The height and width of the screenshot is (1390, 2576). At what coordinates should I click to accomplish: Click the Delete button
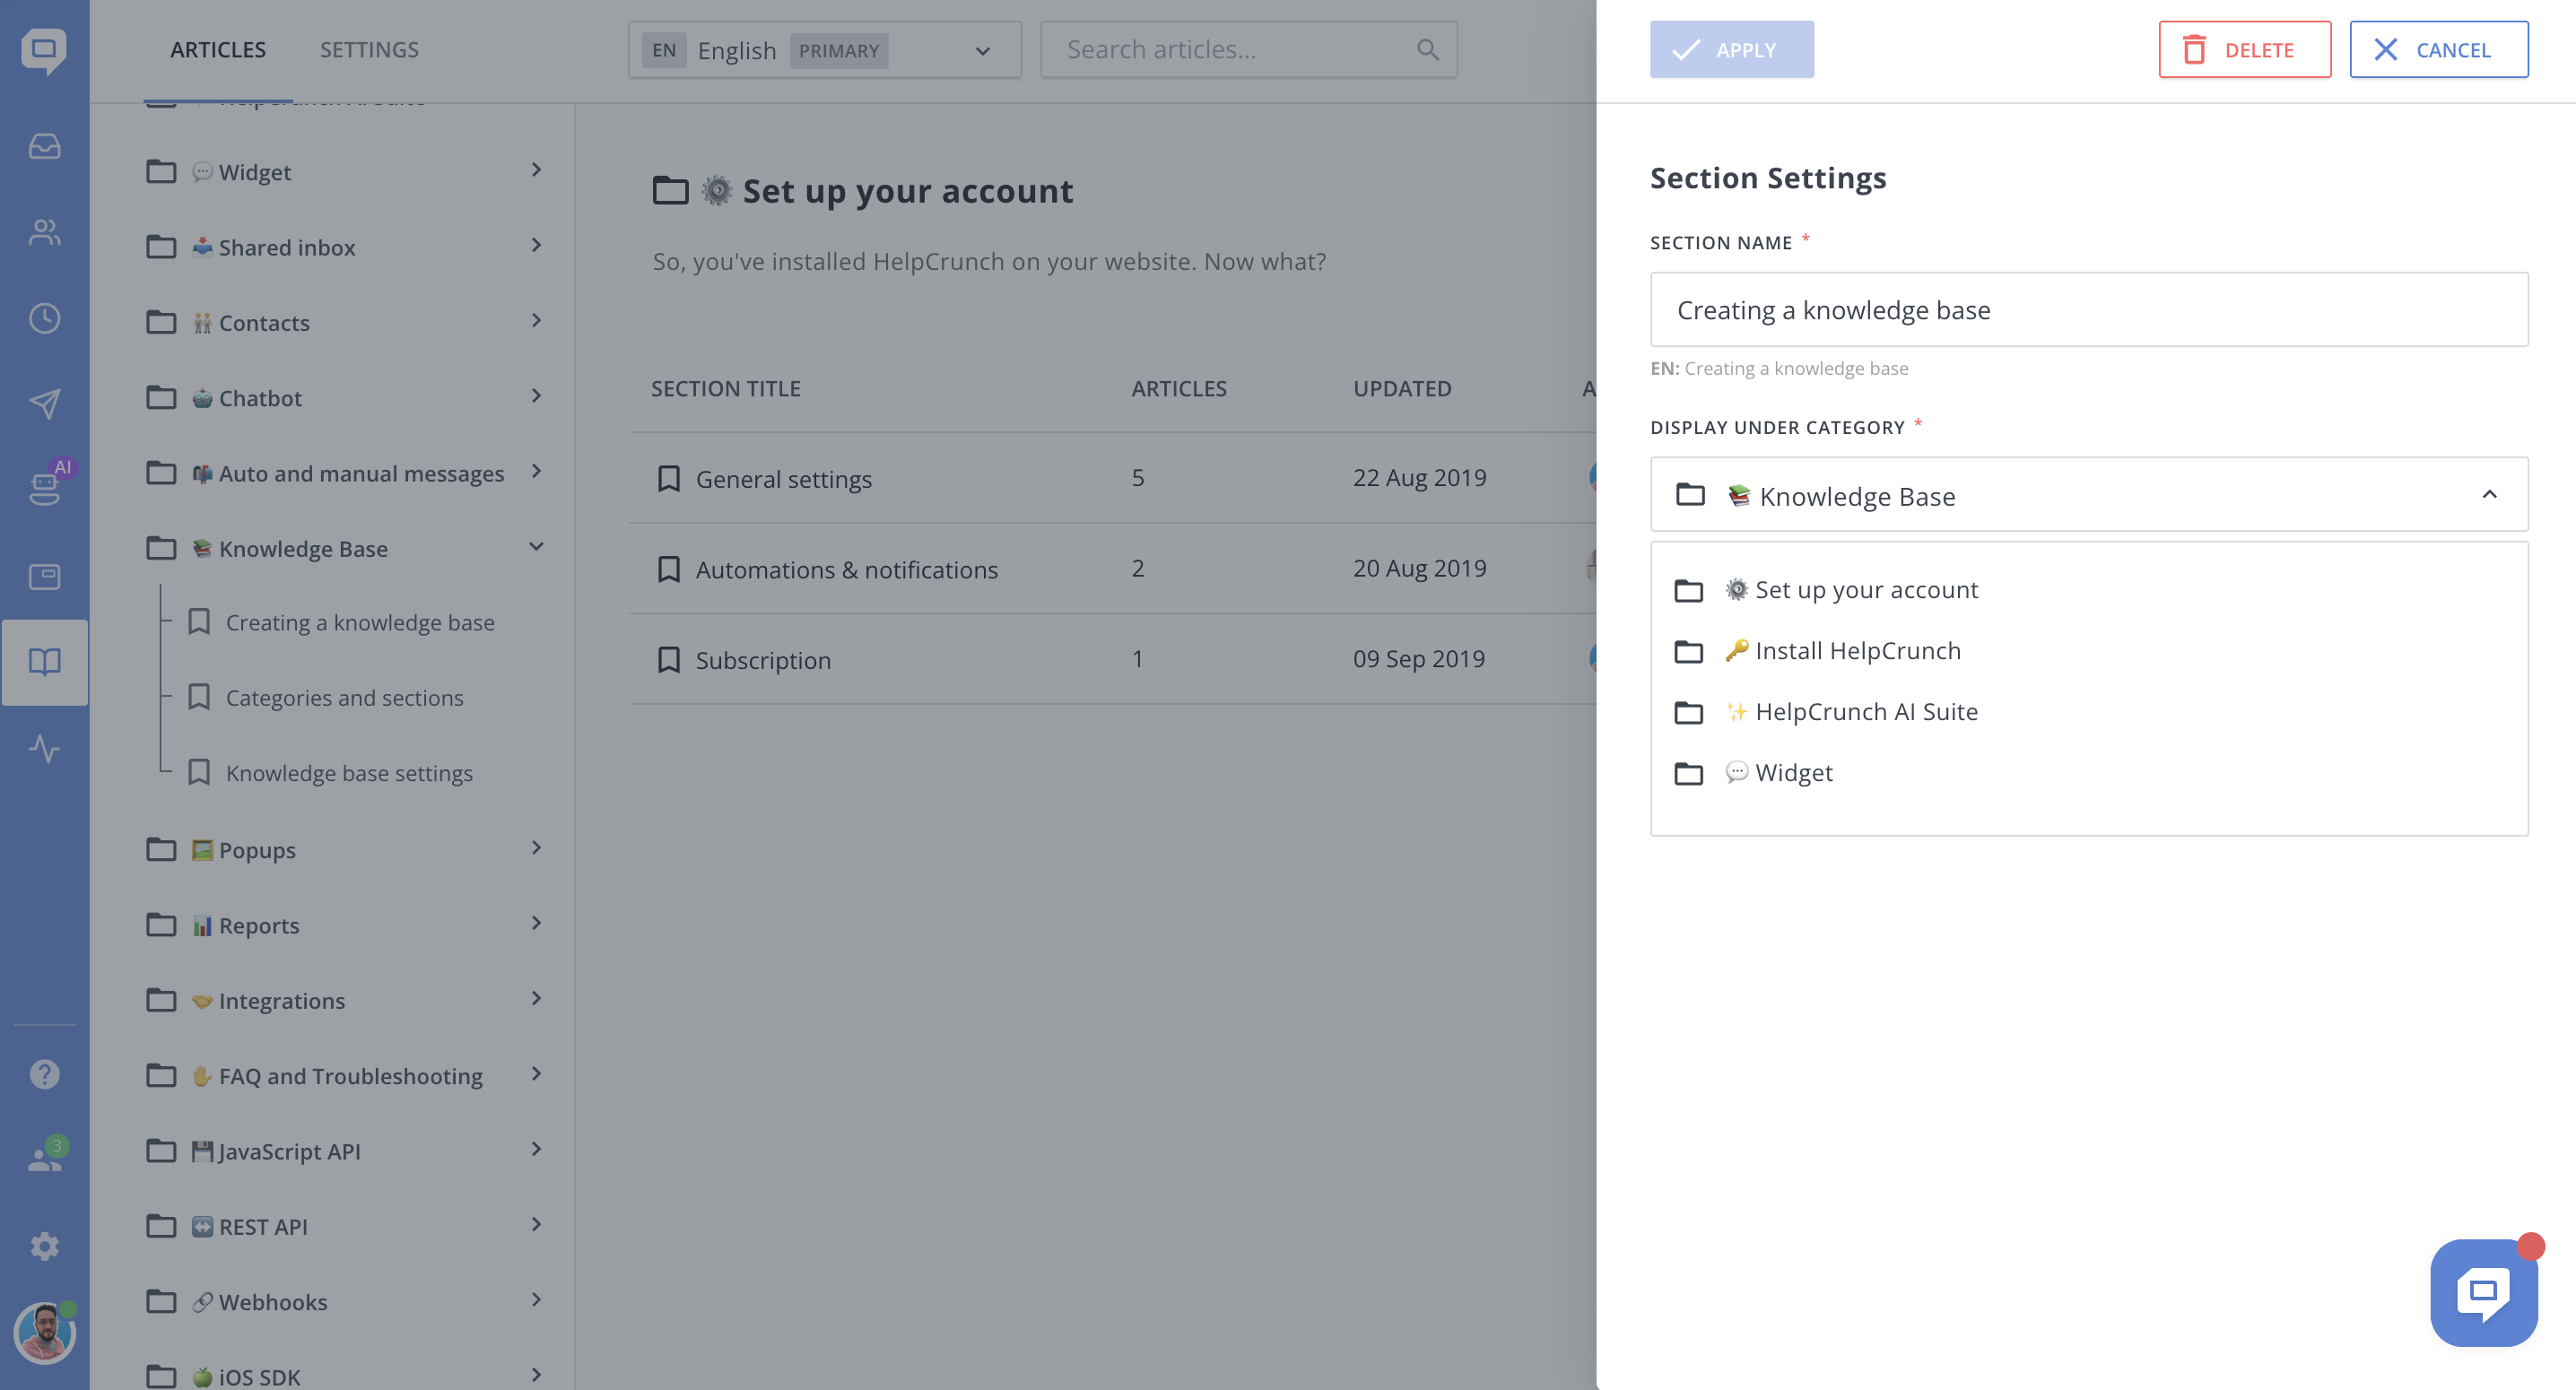2243,50
